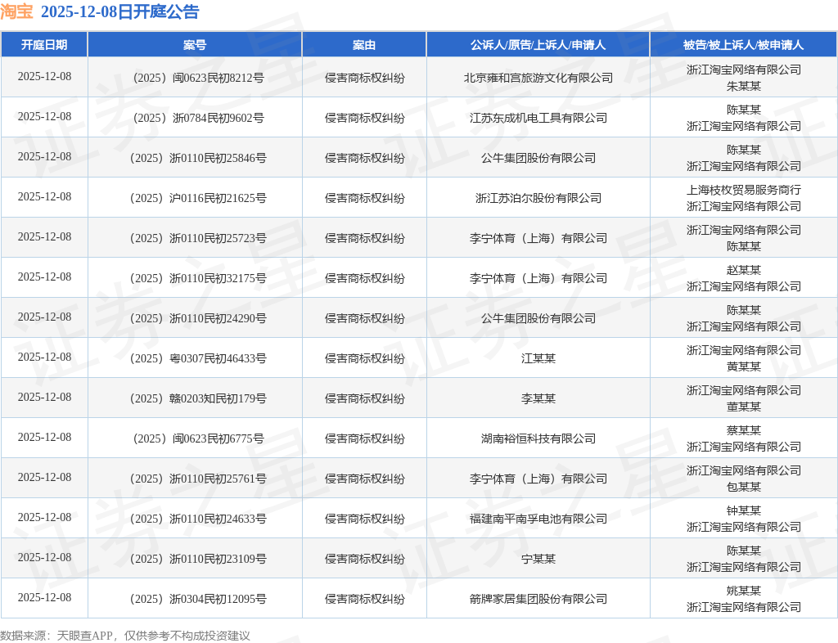The image size is (838, 643).
Task: Click 侵害商标权纠纷 in the 12095号 row
Action: coord(364,599)
